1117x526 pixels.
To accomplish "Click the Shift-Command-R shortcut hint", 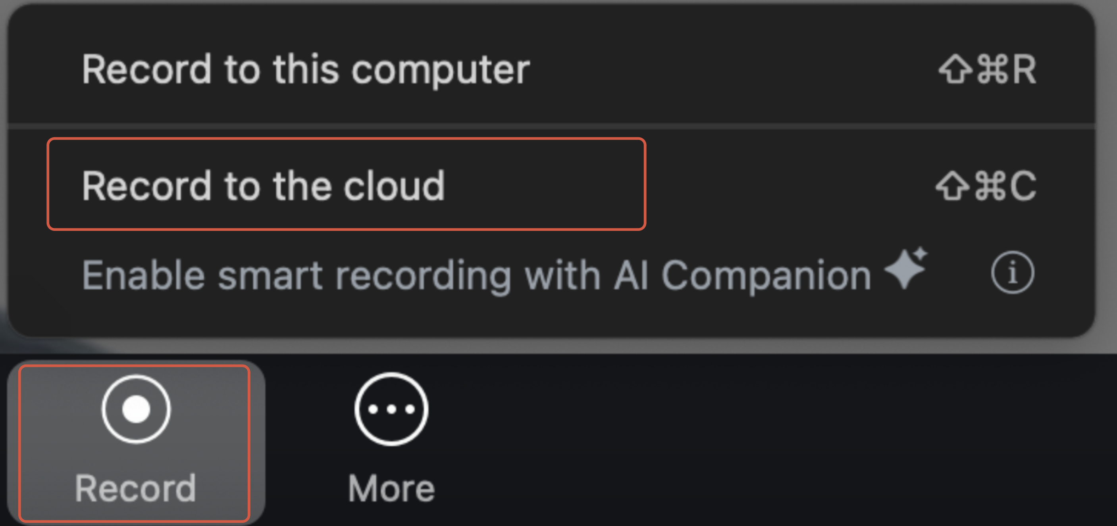I will click(988, 69).
